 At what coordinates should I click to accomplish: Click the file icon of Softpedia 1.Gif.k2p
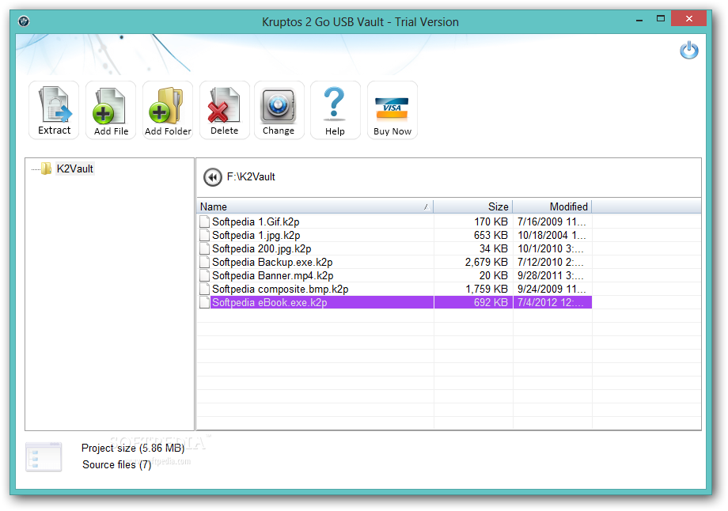(204, 221)
